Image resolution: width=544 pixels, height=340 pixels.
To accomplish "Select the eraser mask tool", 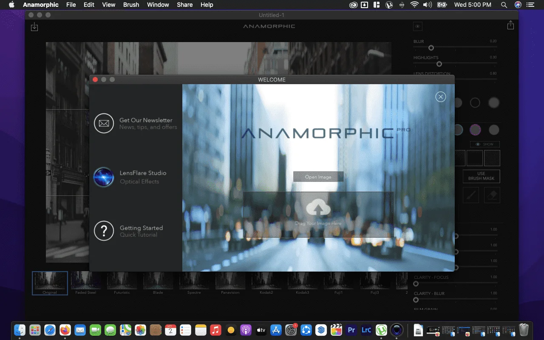I will [x=492, y=195].
